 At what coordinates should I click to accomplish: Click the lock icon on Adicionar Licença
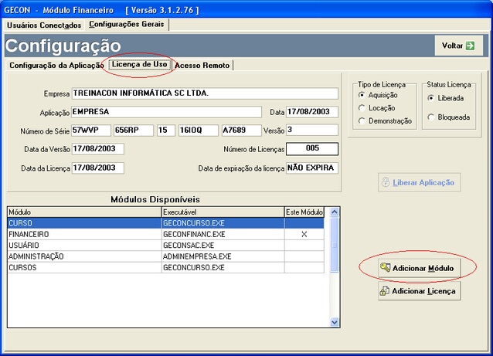(x=384, y=291)
